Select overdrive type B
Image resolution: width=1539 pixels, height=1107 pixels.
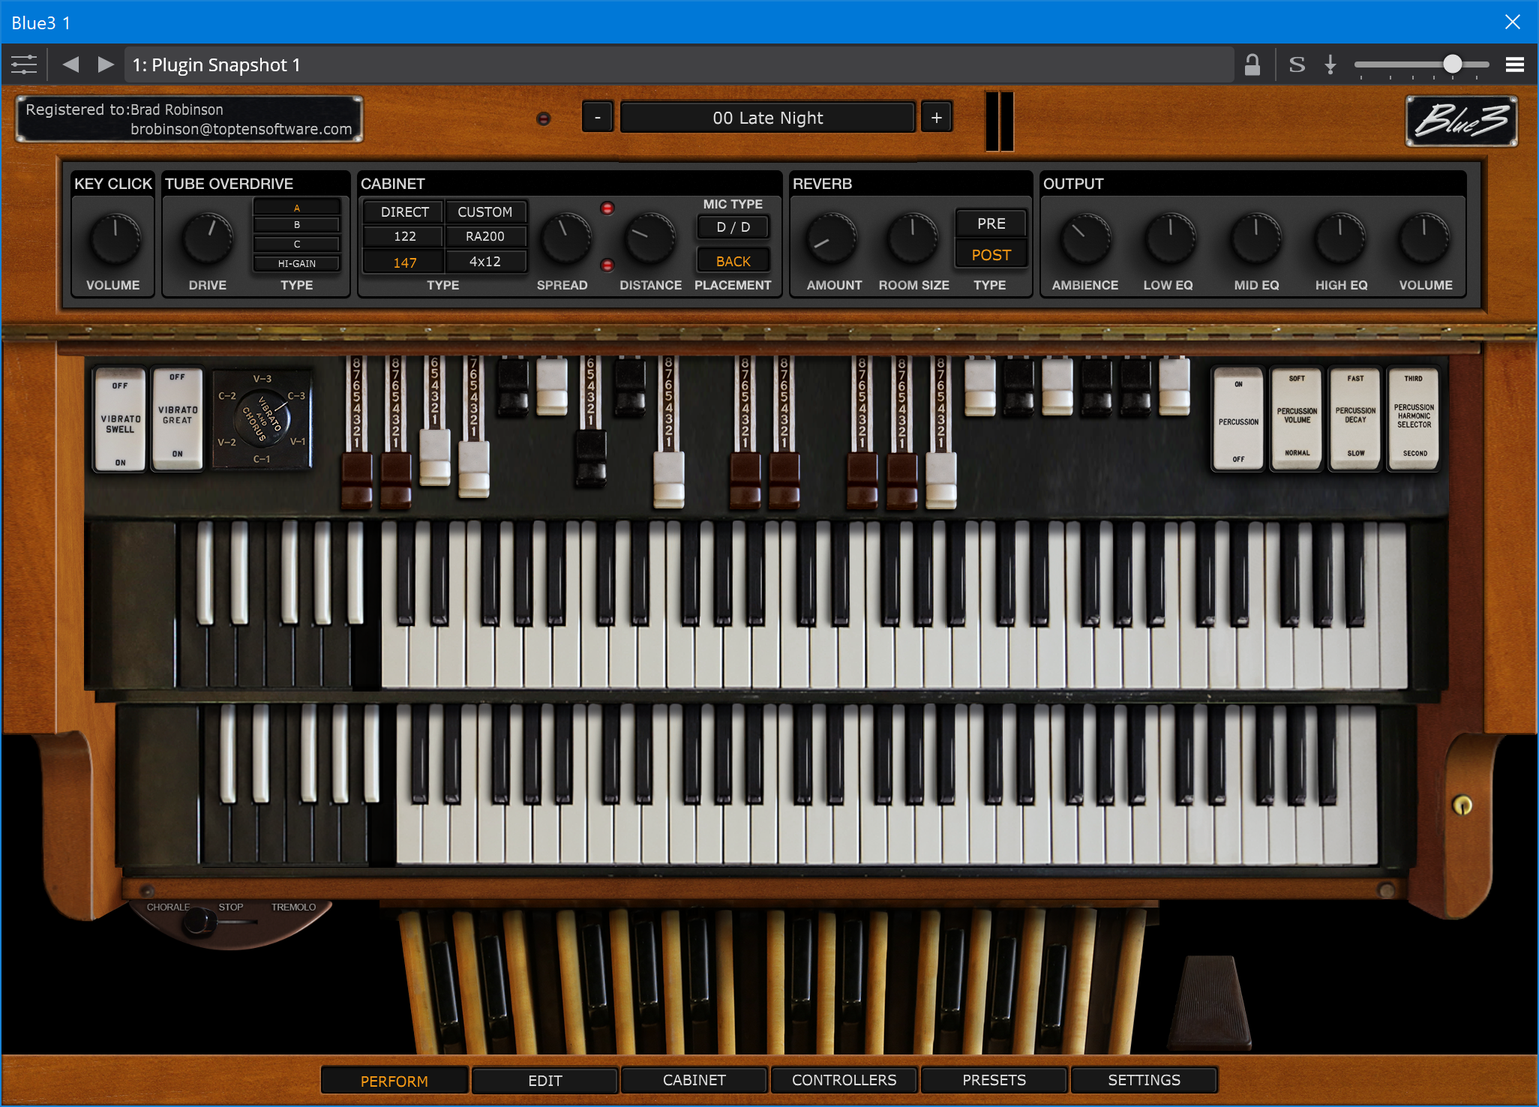coord(297,225)
